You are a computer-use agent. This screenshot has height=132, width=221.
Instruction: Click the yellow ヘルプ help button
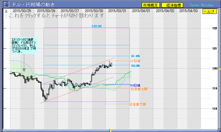[209, 11]
